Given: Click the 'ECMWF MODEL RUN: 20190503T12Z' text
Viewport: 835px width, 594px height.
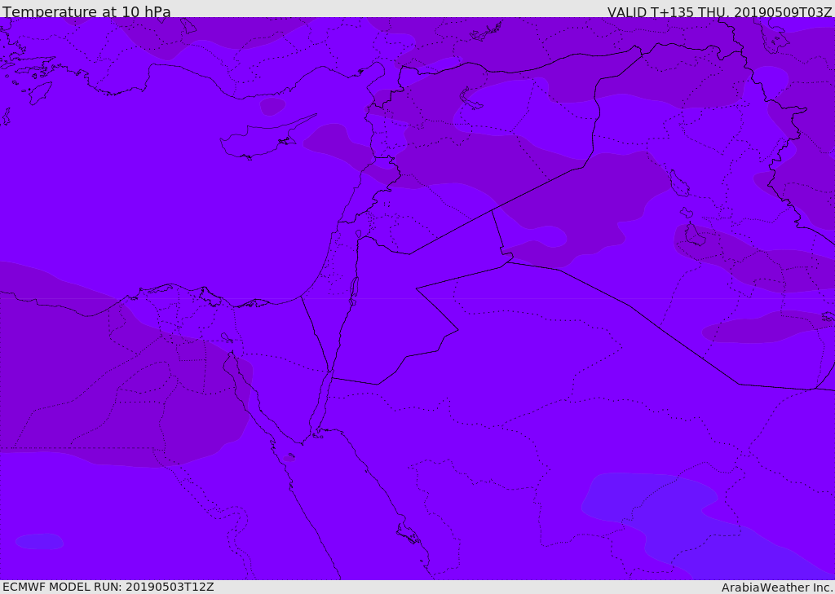Looking at the screenshot, I should [x=108, y=587].
